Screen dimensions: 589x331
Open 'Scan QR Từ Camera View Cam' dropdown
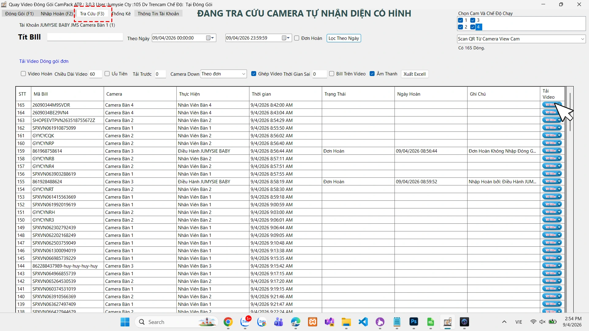pyautogui.click(x=582, y=39)
